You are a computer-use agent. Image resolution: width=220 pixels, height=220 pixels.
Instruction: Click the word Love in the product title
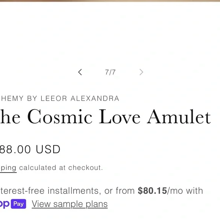pos(119,117)
